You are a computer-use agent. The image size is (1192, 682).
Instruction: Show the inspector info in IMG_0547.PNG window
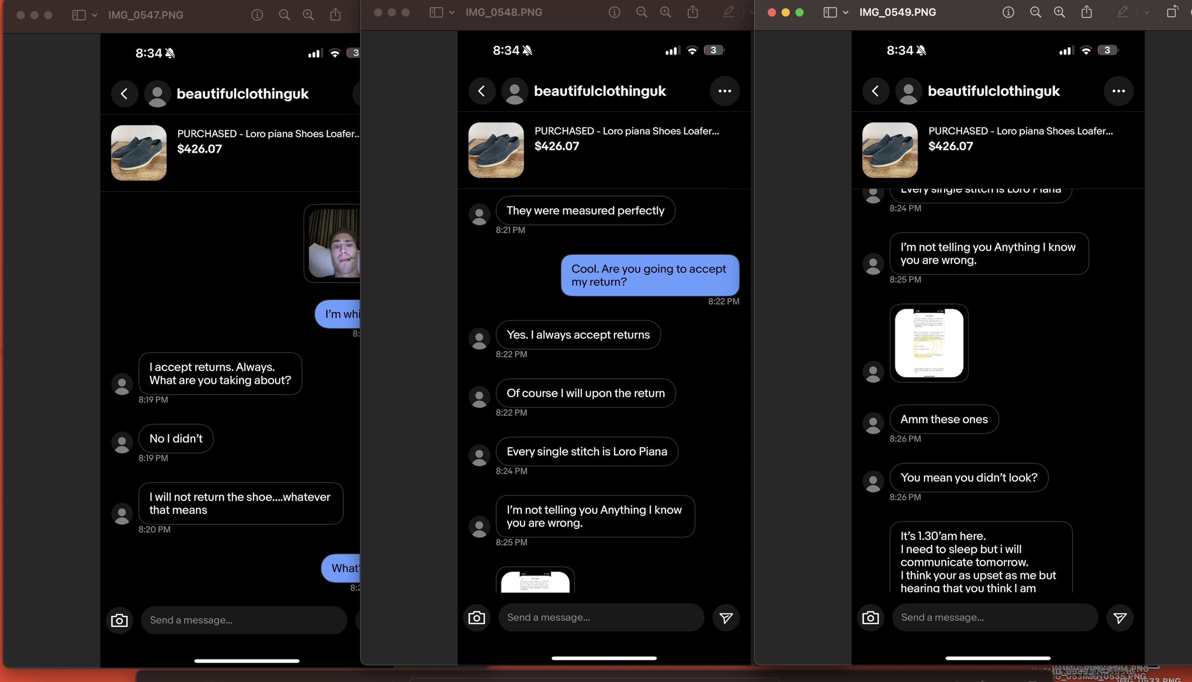pyautogui.click(x=257, y=15)
